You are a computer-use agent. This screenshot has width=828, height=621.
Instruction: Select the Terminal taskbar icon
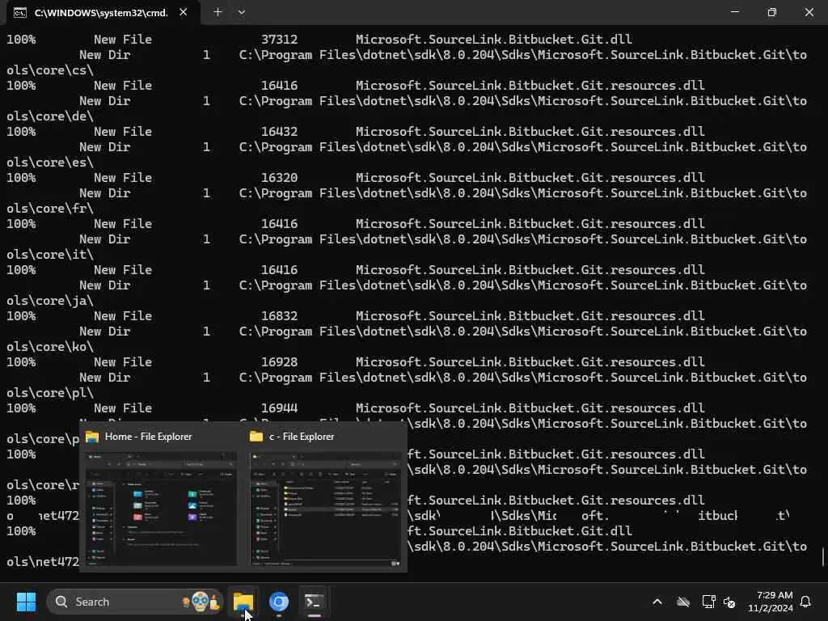coord(314,602)
